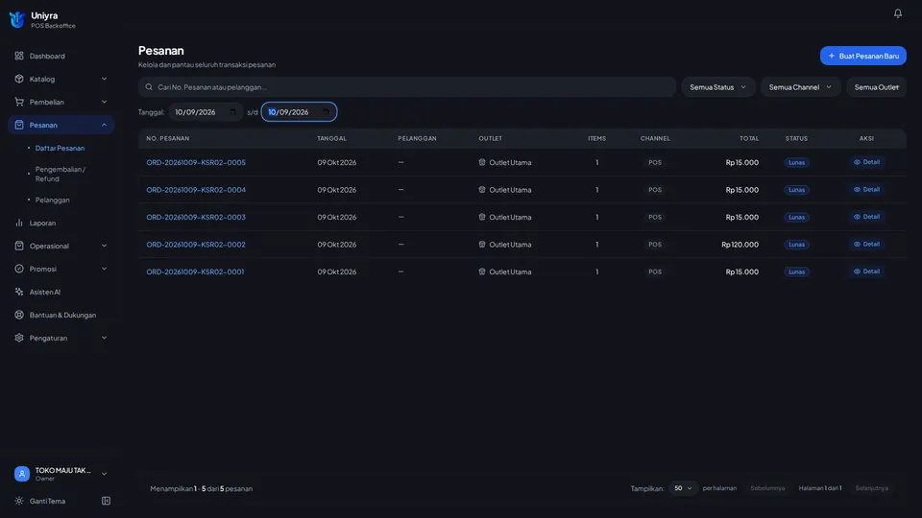Click outlet icon in ORD-20261009-KSR02-0005 row
922x518 pixels.
click(481, 162)
